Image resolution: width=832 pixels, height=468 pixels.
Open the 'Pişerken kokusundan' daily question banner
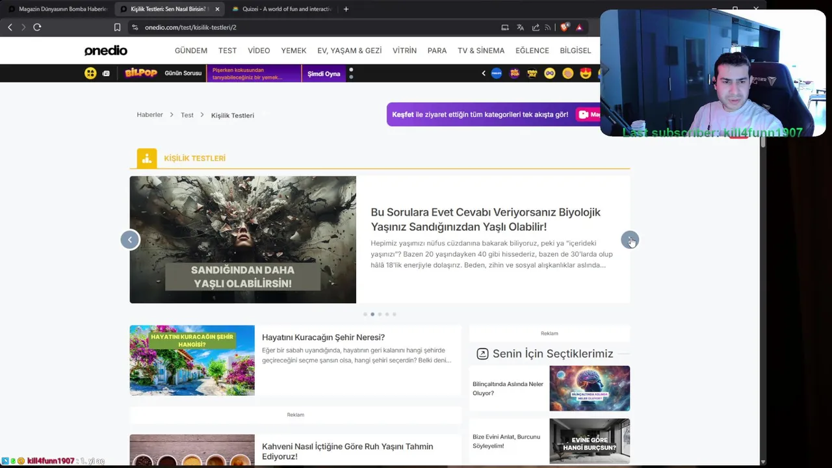coord(254,73)
